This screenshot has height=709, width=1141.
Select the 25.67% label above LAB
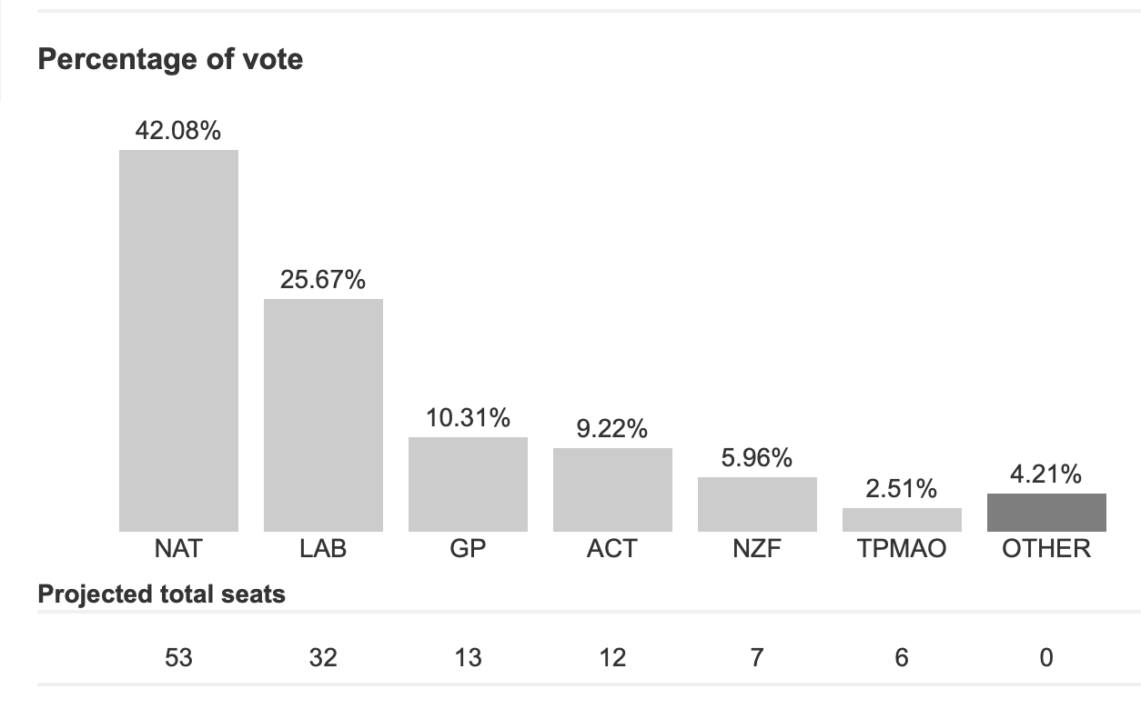point(323,280)
